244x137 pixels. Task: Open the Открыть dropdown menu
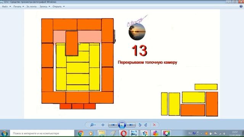click(58, 6)
